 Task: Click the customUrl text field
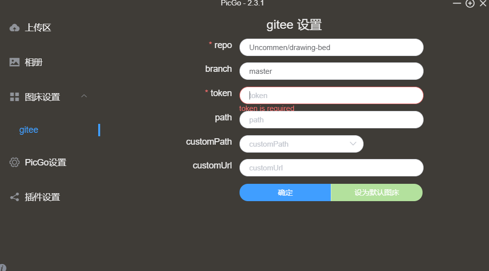tap(331, 168)
